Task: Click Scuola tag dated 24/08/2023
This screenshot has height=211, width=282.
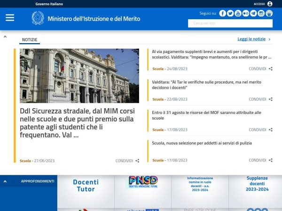Action: tap(158, 69)
